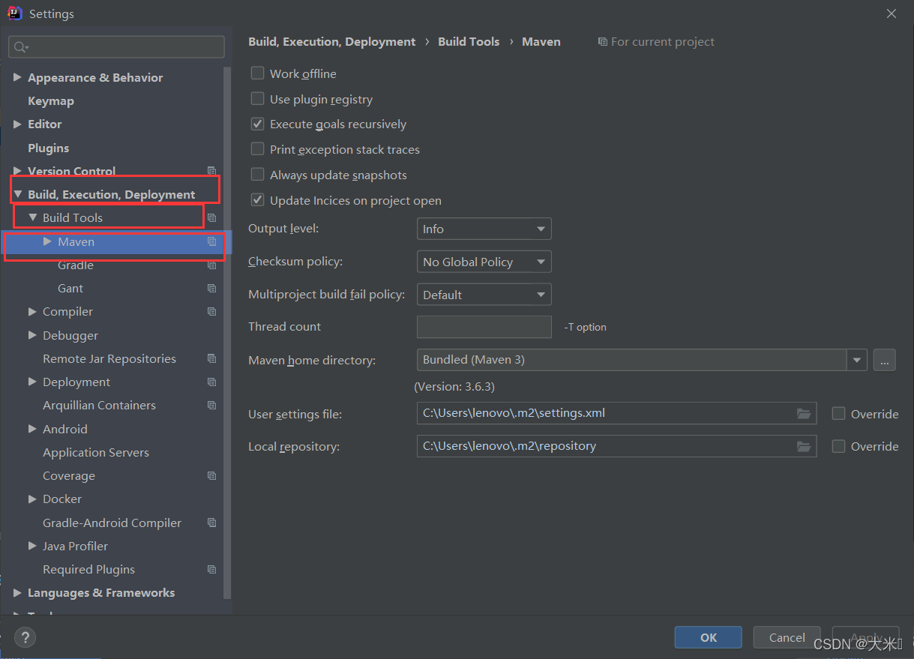Click the project-scope icon beside Build Tools

[212, 217]
